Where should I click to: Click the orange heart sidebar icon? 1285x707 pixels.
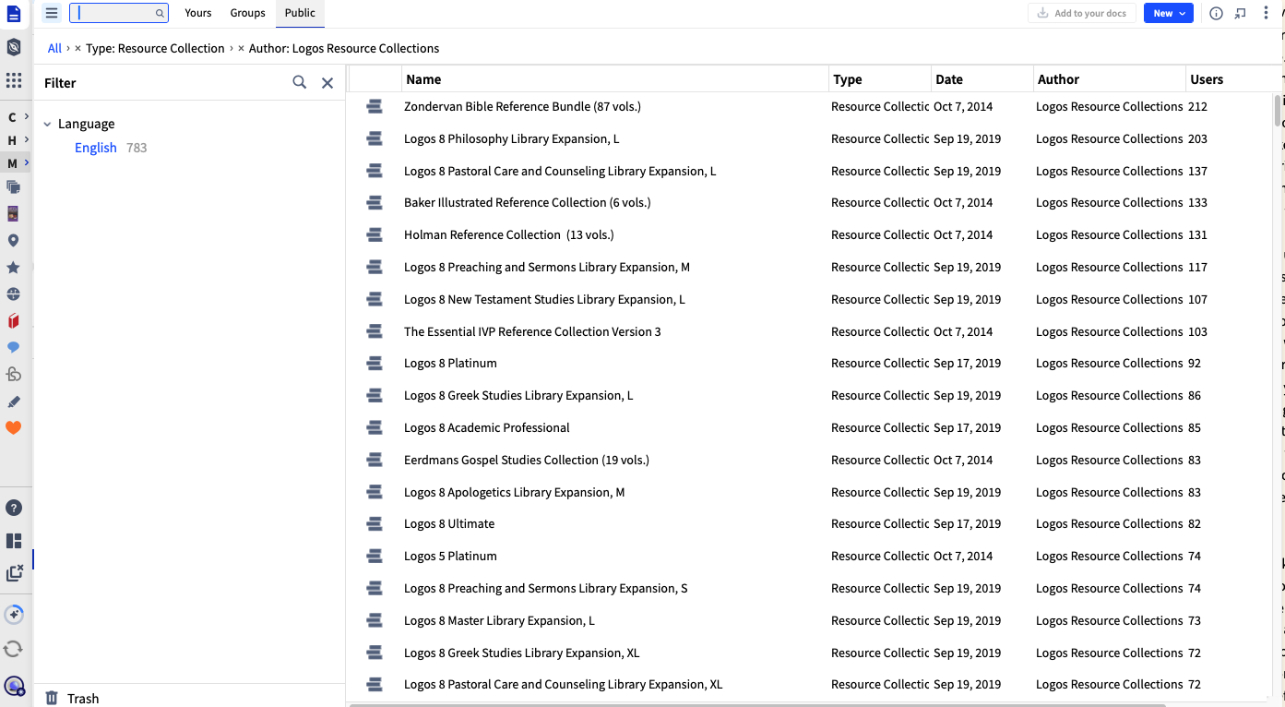(x=13, y=428)
